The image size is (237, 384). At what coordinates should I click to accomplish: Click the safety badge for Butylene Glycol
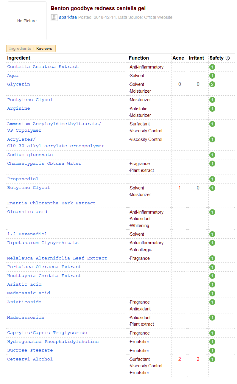pos(212,188)
